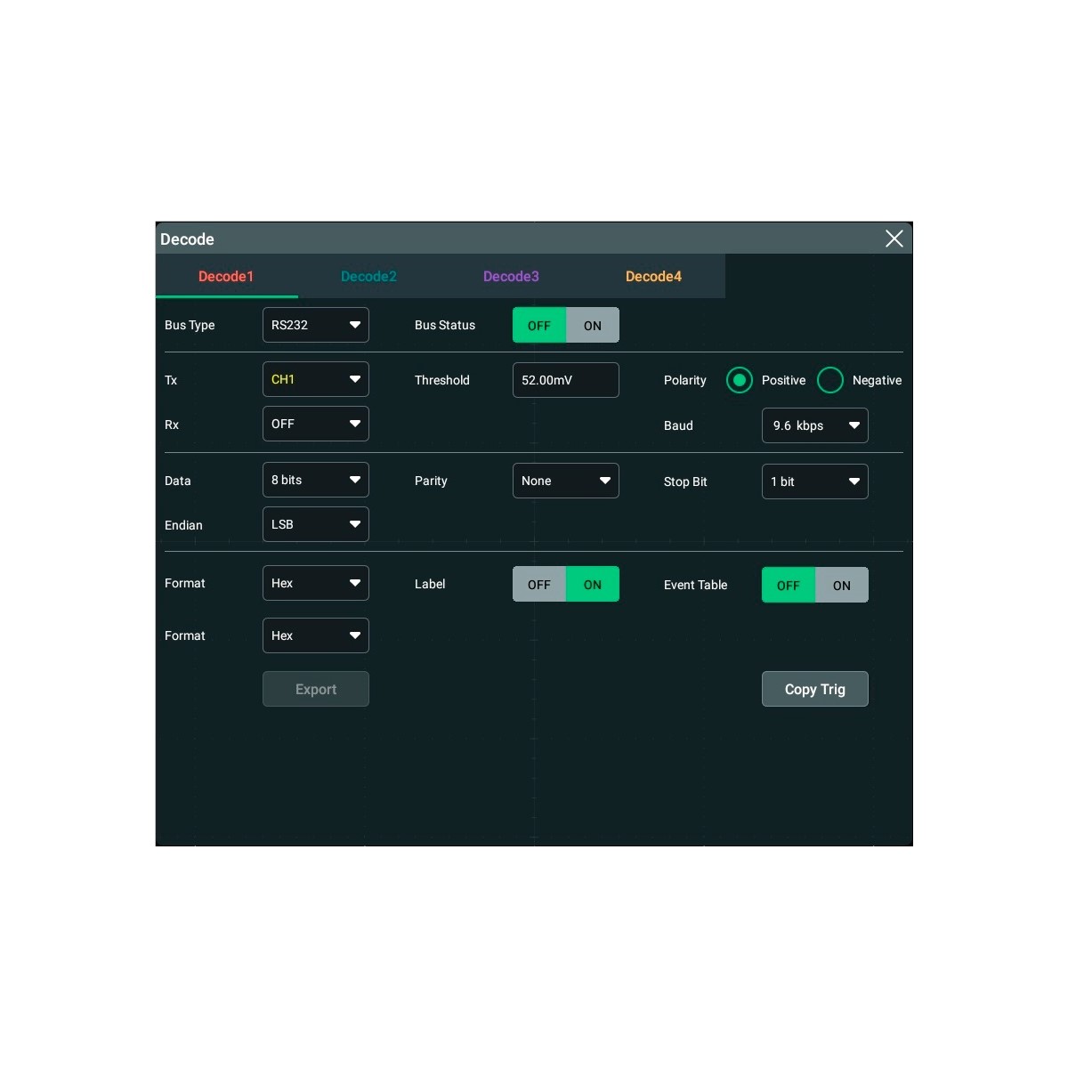Expand the Stop Bit dropdown

point(814,481)
